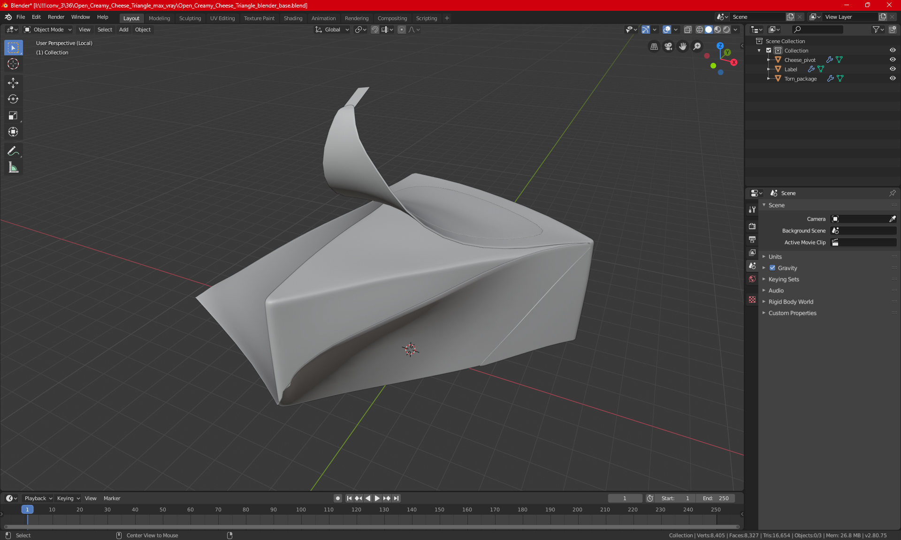Hide the Cheese_pivot object
901x540 pixels.
point(893,60)
